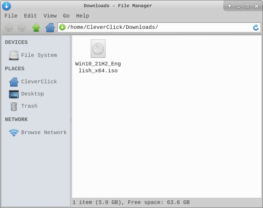
Task: Reload the folder using the refresh icon
Action: point(256,28)
